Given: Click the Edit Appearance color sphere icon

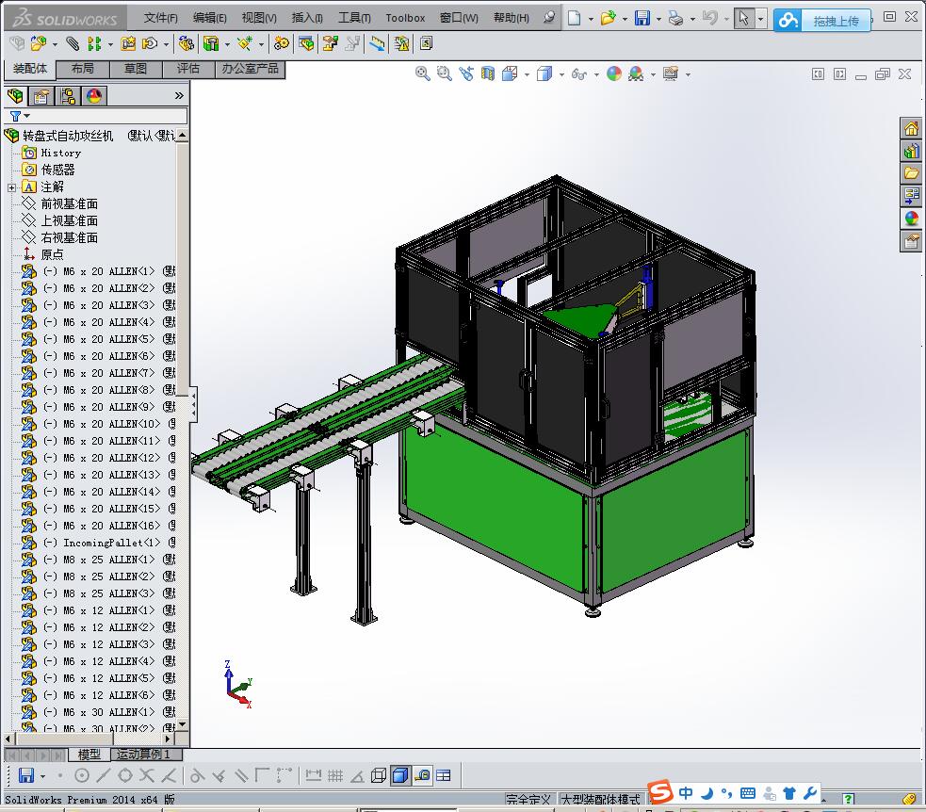Looking at the screenshot, I should (614, 73).
